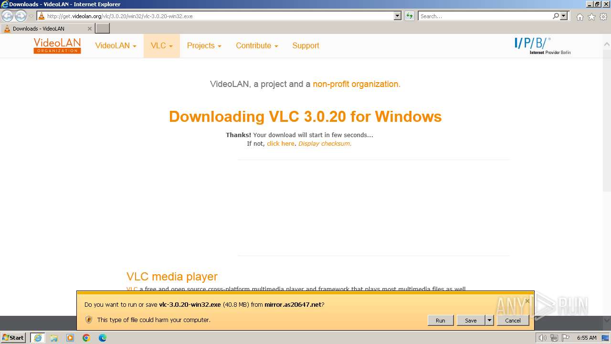Click the volume speaker tray icon
Viewport: 611px width, 344px height.
click(x=543, y=338)
